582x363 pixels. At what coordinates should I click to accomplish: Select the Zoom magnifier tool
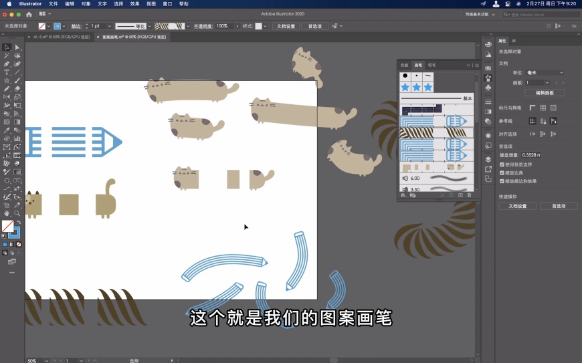click(17, 213)
